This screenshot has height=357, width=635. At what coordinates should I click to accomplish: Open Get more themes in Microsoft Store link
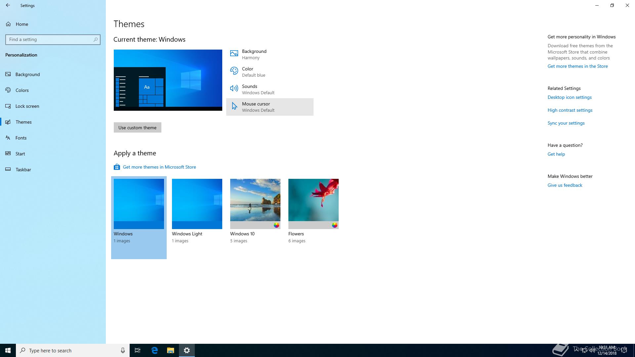coord(159,167)
